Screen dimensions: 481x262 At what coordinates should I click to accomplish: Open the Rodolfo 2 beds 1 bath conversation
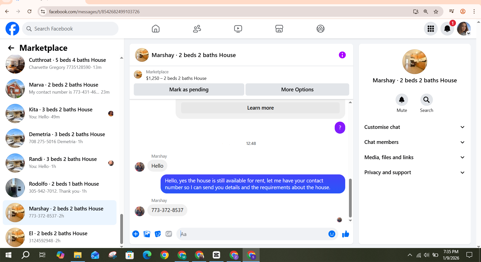click(60, 188)
